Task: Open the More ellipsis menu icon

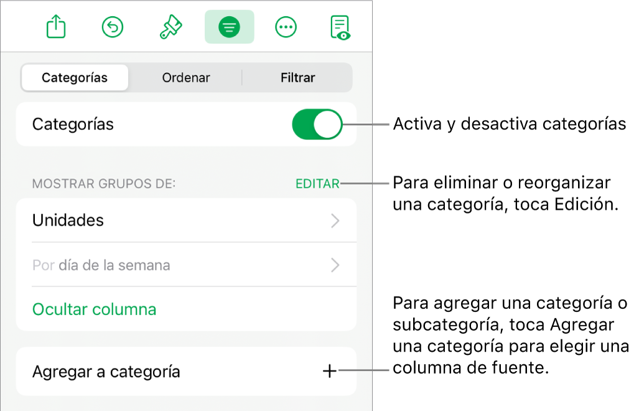Action: point(286,27)
